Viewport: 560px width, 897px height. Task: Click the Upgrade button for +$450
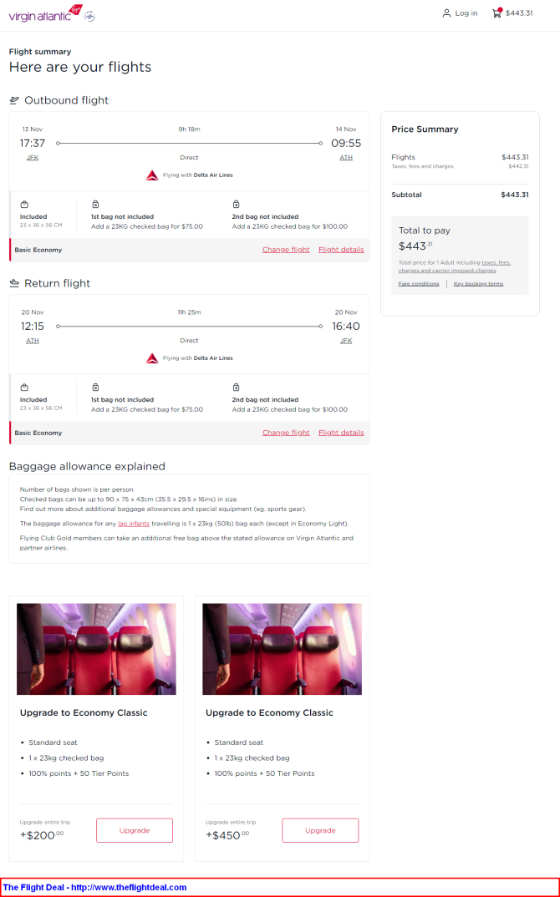tap(320, 830)
